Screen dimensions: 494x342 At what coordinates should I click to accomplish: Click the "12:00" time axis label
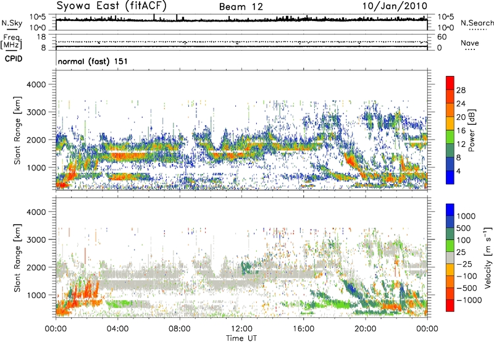241,329
